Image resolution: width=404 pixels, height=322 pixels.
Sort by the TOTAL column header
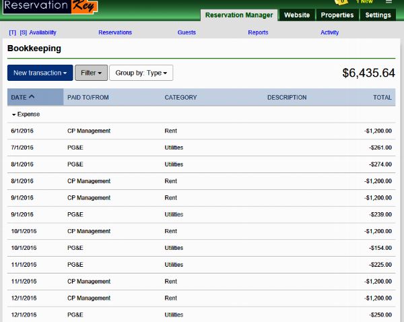tap(382, 98)
